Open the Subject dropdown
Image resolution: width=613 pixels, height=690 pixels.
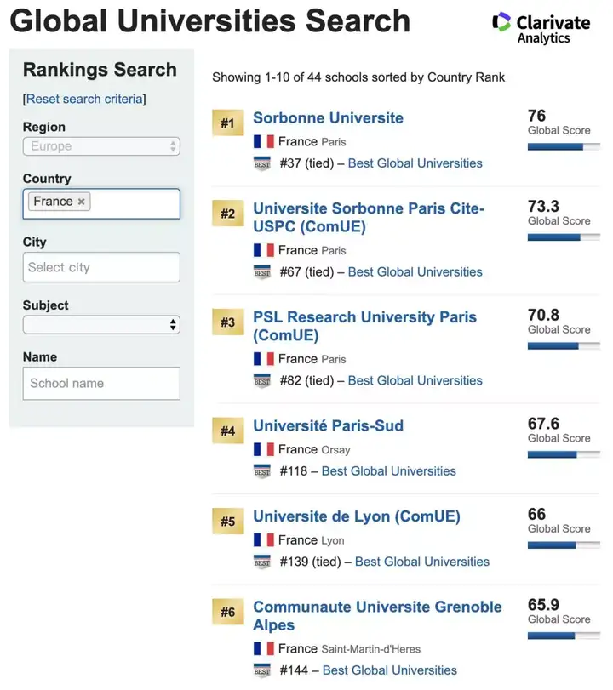pyautogui.click(x=101, y=324)
